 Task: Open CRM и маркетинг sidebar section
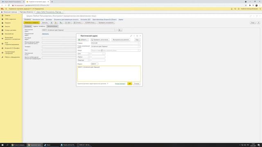click(x=10, y=19)
